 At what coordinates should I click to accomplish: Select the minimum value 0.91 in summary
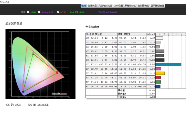pyautogui.click(x=152, y=90)
